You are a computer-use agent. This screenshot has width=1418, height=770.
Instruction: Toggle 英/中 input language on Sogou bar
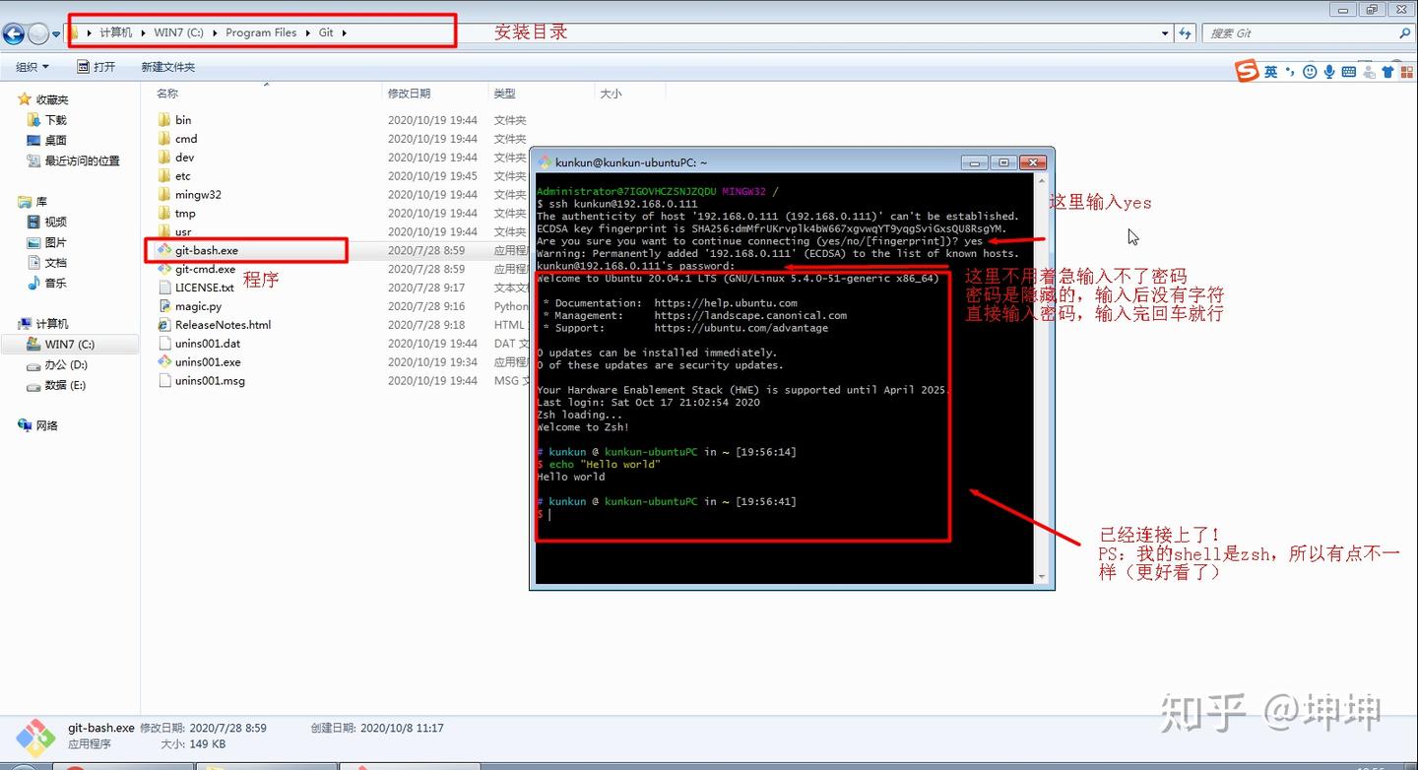coord(1270,71)
